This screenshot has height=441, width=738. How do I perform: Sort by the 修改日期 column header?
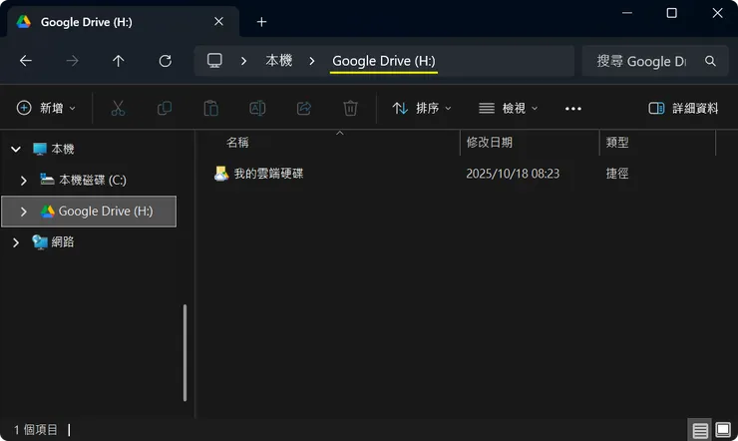[x=489, y=142]
